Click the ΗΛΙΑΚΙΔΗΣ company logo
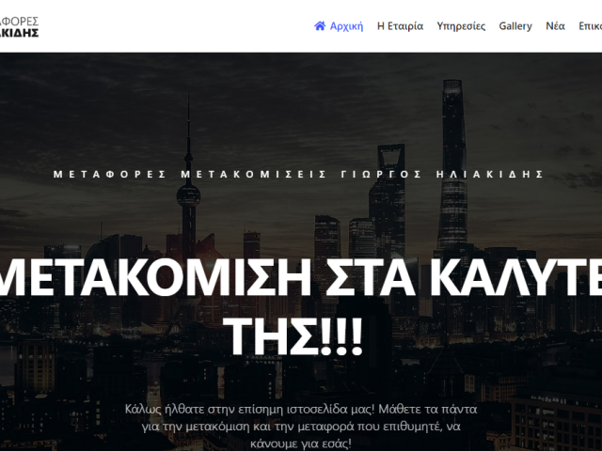602x451 pixels. (19, 27)
